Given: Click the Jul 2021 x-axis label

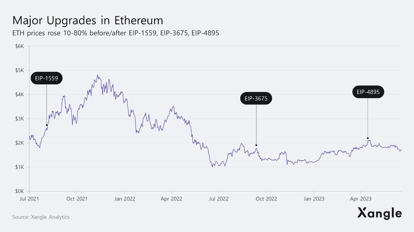Looking at the screenshot, I should click(x=29, y=199).
